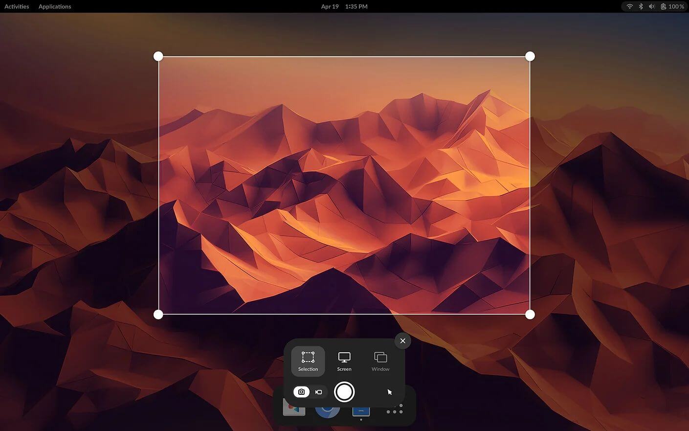Click the battery percentage indicator

670,6
